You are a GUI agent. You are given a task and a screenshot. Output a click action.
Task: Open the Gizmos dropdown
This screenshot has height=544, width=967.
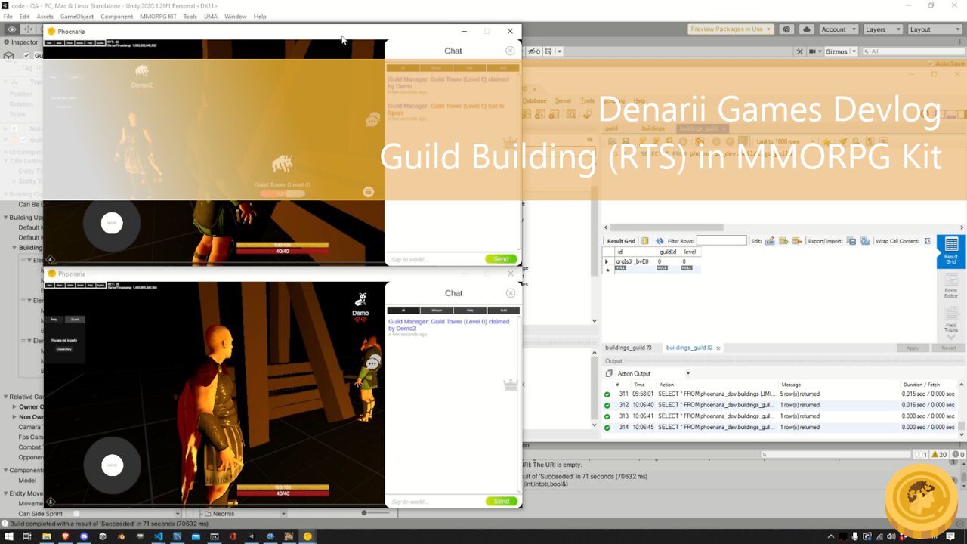tap(840, 51)
